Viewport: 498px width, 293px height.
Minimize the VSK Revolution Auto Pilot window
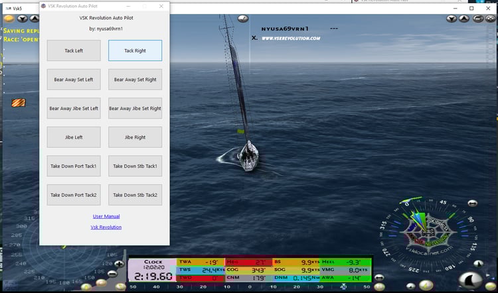128,6
